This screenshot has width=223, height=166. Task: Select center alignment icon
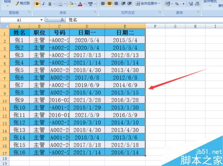click(109, 4)
